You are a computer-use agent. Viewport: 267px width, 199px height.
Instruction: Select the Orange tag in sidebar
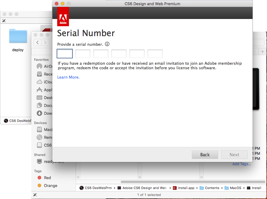pyautogui.click(x=47, y=185)
